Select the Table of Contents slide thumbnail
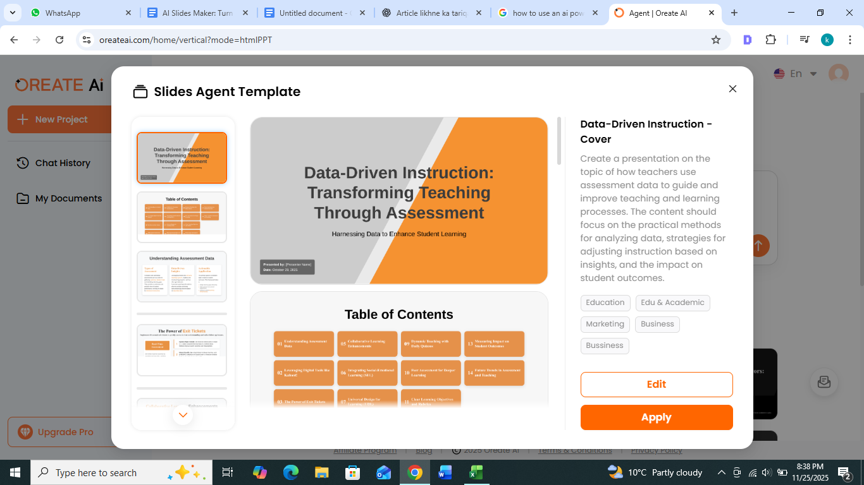This screenshot has height=485, width=864. tap(182, 217)
